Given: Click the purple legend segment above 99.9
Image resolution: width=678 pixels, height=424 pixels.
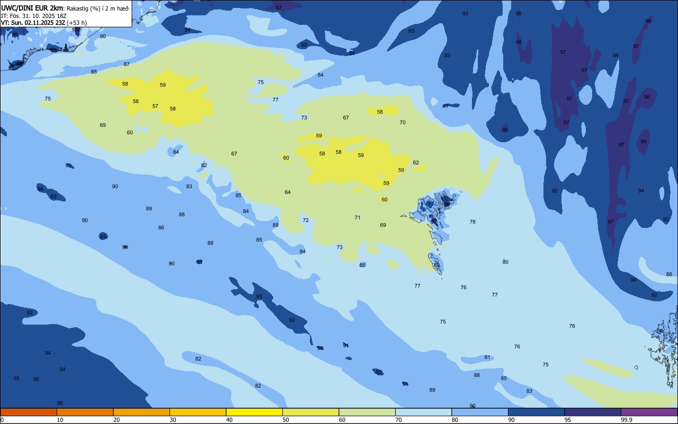Looking at the screenshot, I should click(x=649, y=412).
